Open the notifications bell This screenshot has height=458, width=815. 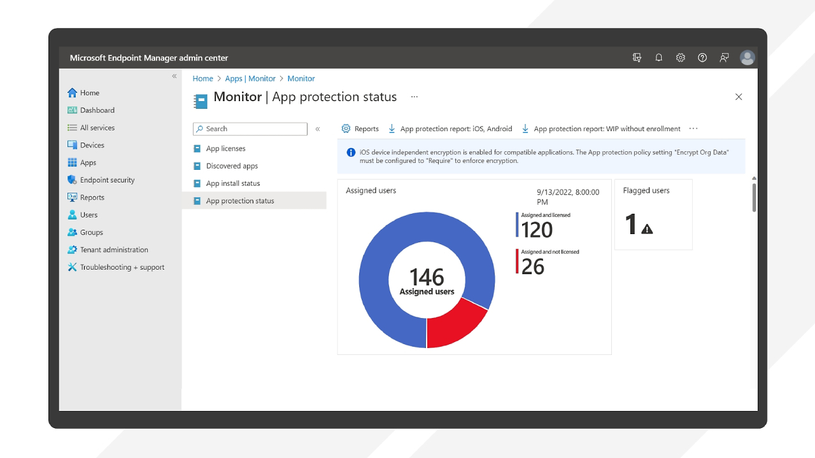(659, 58)
